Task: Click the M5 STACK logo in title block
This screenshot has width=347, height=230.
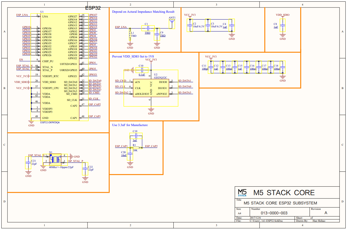Action: (x=242, y=192)
